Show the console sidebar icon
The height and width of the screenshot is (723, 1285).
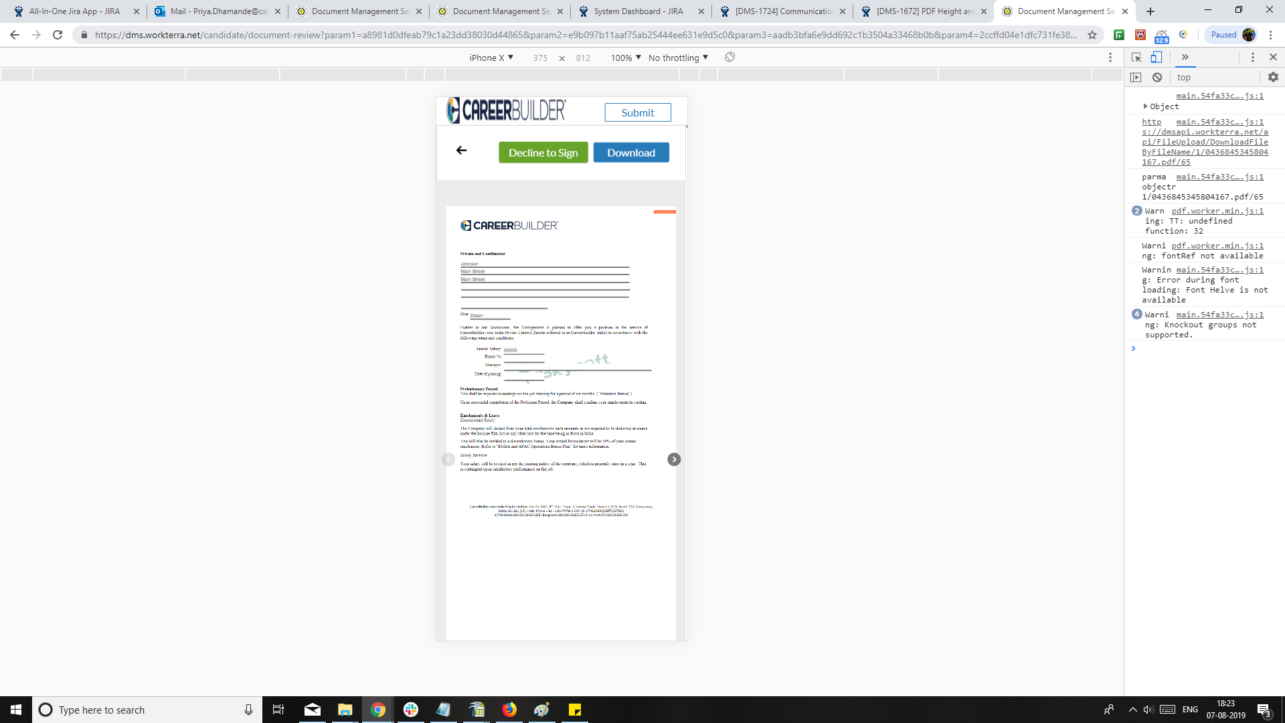click(1136, 78)
